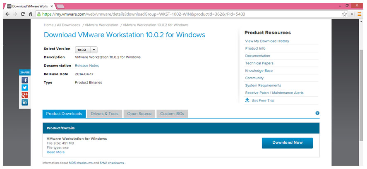Select the Download VMware Workstation browser tab
The height and width of the screenshot is (169, 367).
pyautogui.click(x=29, y=6)
